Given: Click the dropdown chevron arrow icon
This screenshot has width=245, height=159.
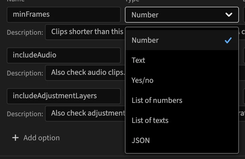Looking at the screenshot, I should tap(229, 15).
